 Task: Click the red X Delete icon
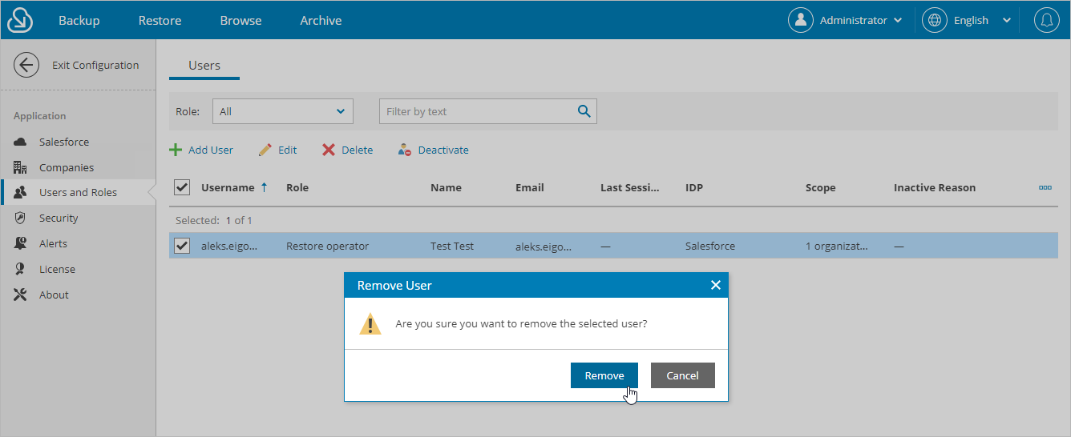(329, 150)
